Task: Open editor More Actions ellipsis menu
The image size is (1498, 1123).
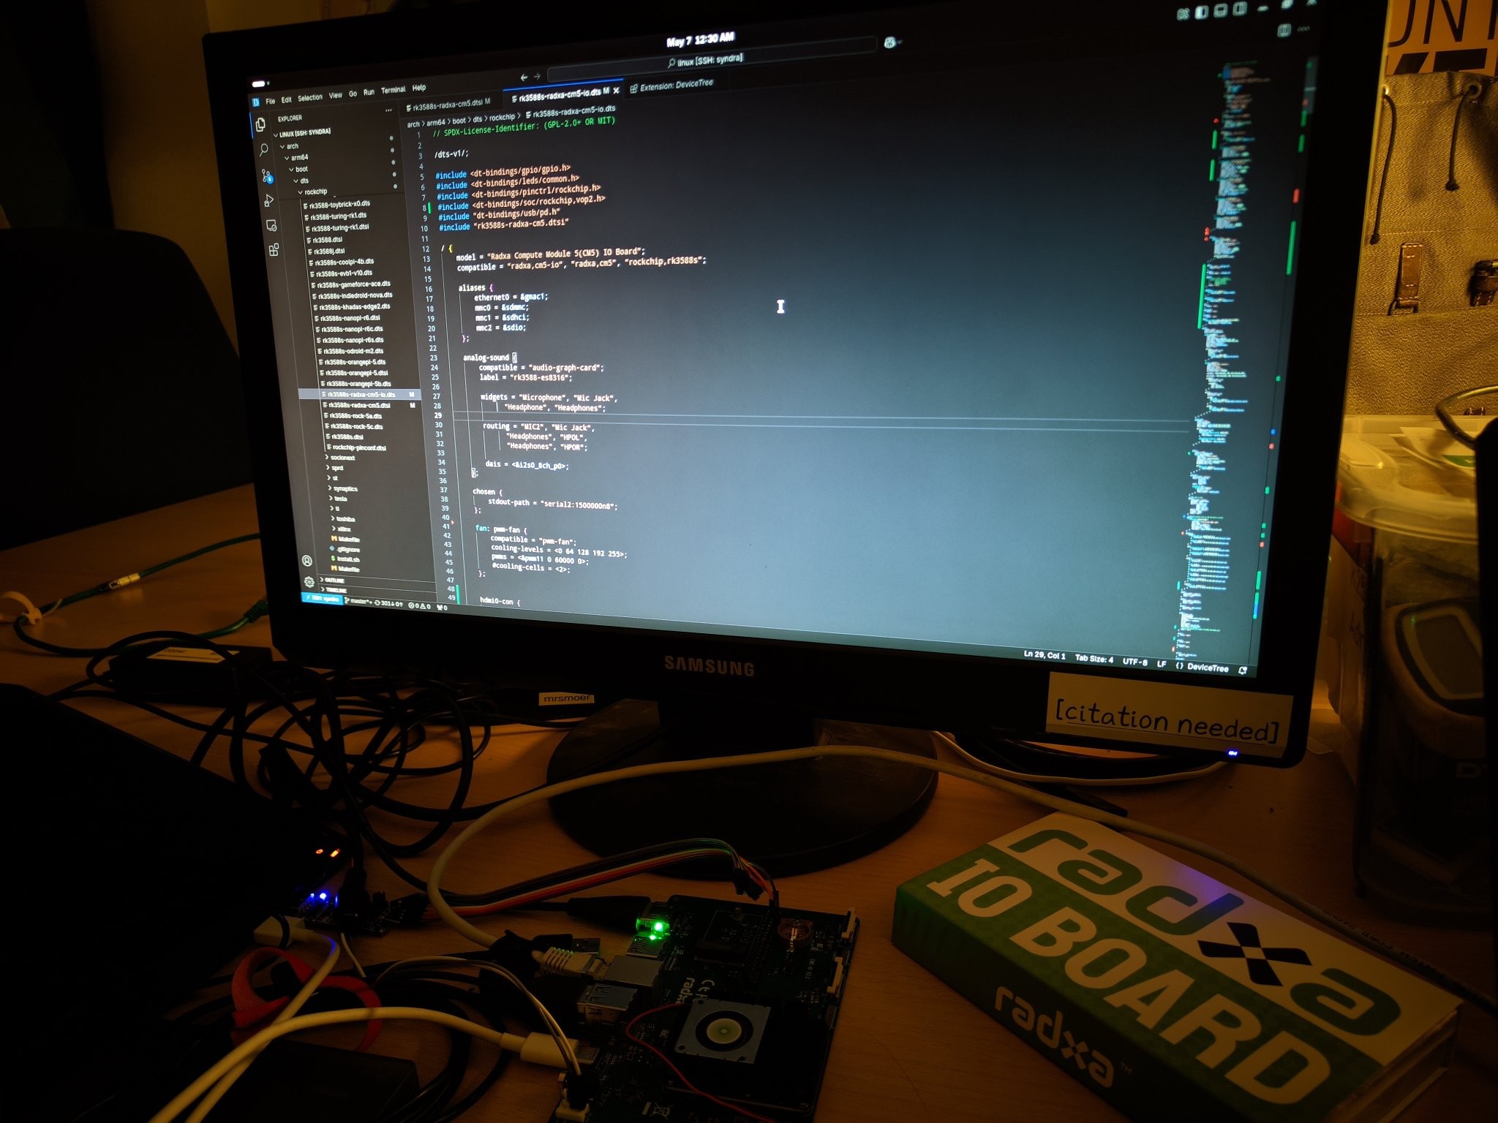Action: point(1303,29)
